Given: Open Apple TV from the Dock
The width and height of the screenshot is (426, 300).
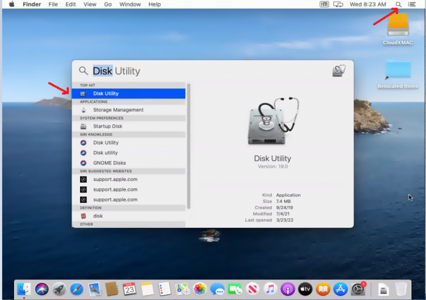Looking at the screenshot, I should (305, 289).
